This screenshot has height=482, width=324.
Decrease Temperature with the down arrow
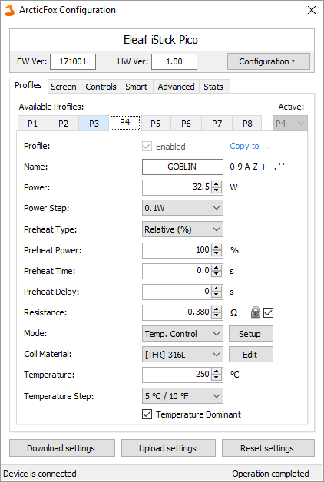(x=217, y=378)
